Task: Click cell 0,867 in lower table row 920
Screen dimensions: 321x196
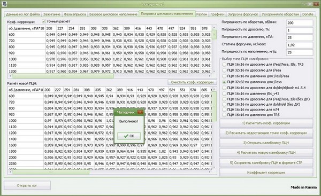Action: coord(49,114)
